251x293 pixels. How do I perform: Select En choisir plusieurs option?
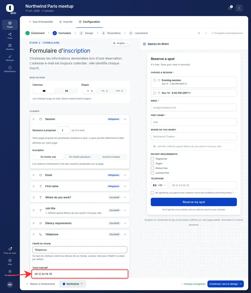click(x=80, y=157)
